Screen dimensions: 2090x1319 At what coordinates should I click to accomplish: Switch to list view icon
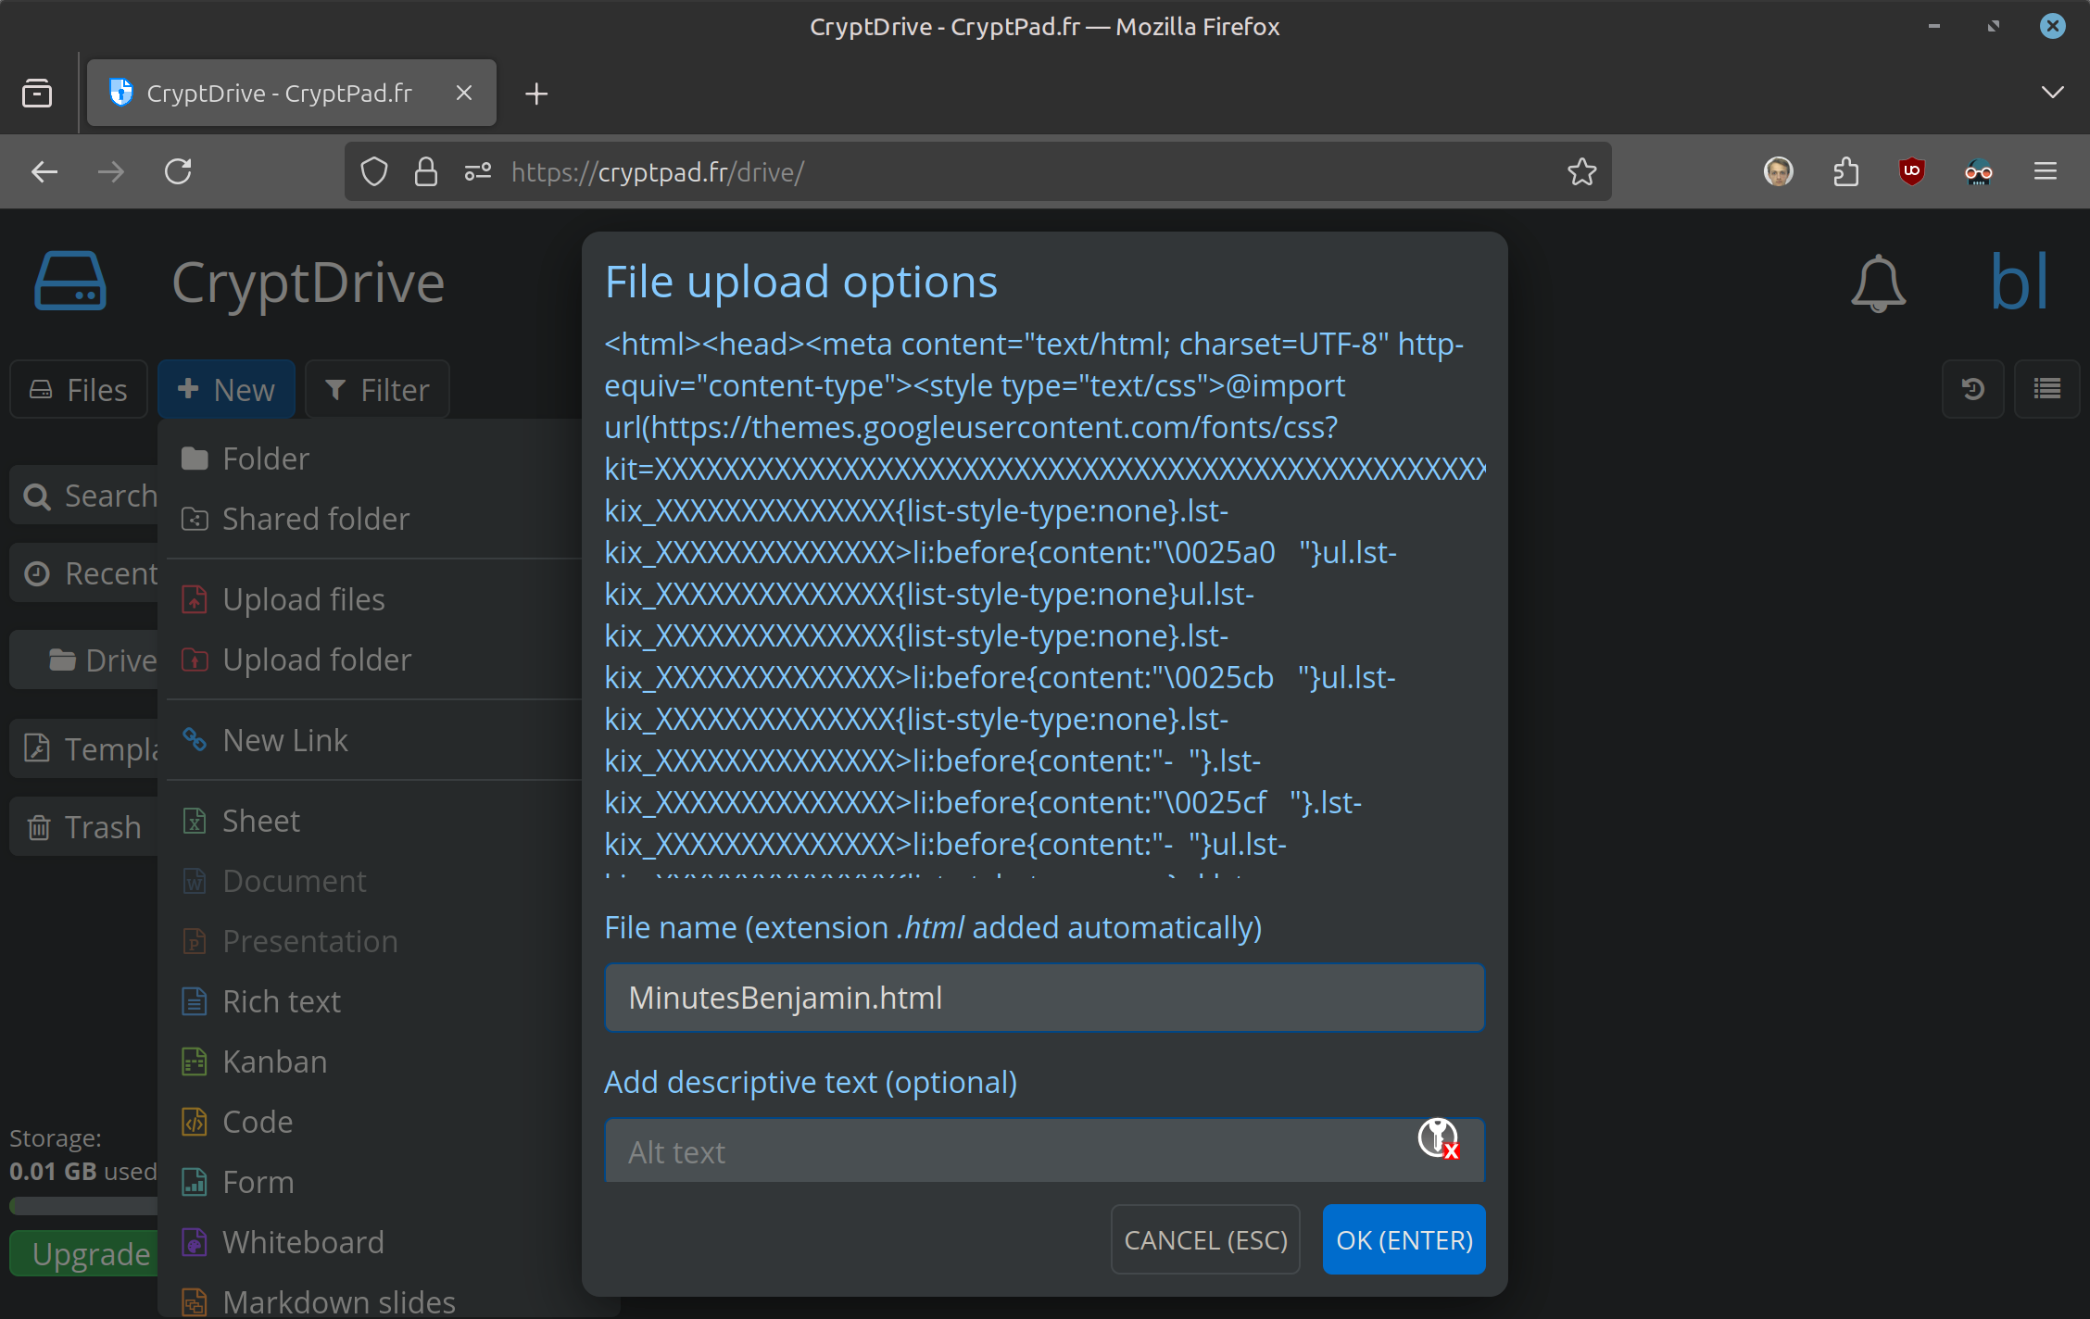coord(2046,389)
